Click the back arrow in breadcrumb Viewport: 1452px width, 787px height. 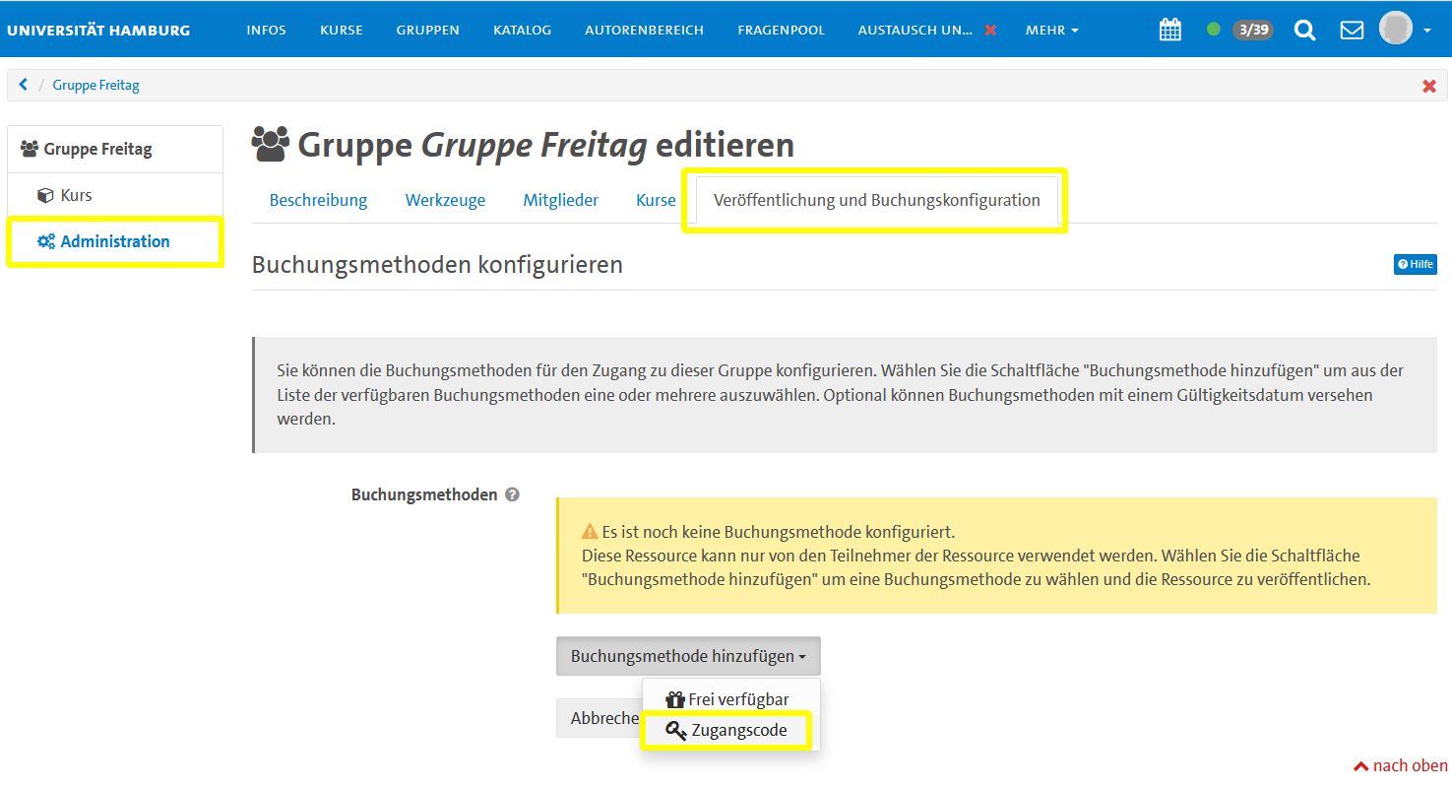(x=24, y=85)
